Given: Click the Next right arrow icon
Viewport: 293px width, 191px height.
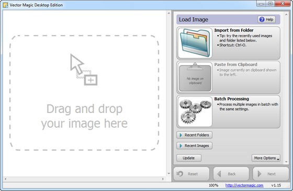Looking at the screenshot, I should 260,174.
